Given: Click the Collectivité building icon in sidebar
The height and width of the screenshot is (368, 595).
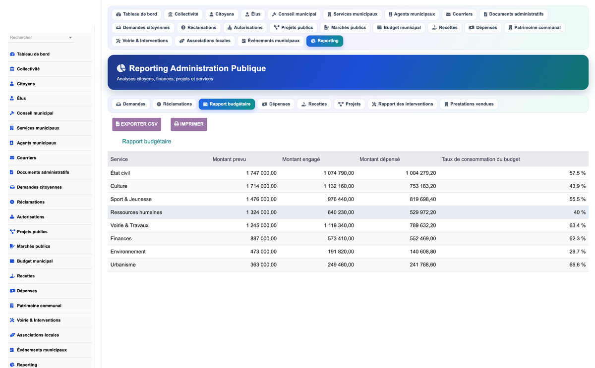Looking at the screenshot, I should pos(12,69).
